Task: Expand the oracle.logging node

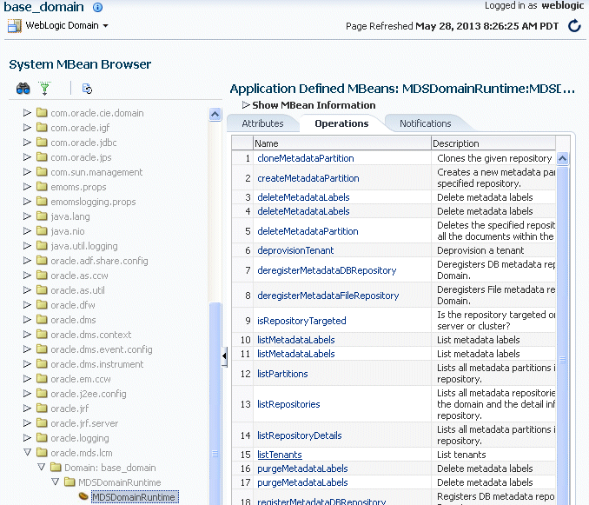Action: (27, 437)
